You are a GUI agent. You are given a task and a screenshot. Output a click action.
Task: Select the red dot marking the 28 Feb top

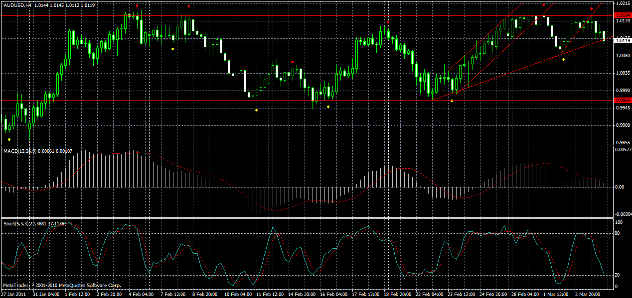[x=544, y=5]
